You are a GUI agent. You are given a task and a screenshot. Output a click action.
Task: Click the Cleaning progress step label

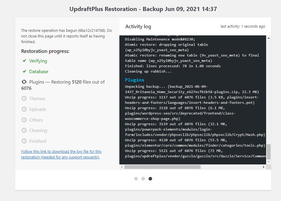[x=38, y=131]
